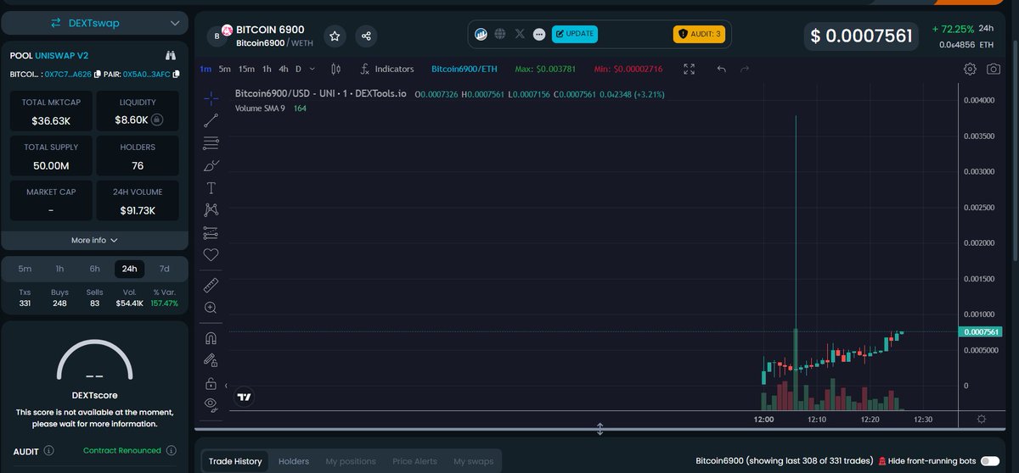Open the Trade History tab

pyautogui.click(x=235, y=461)
